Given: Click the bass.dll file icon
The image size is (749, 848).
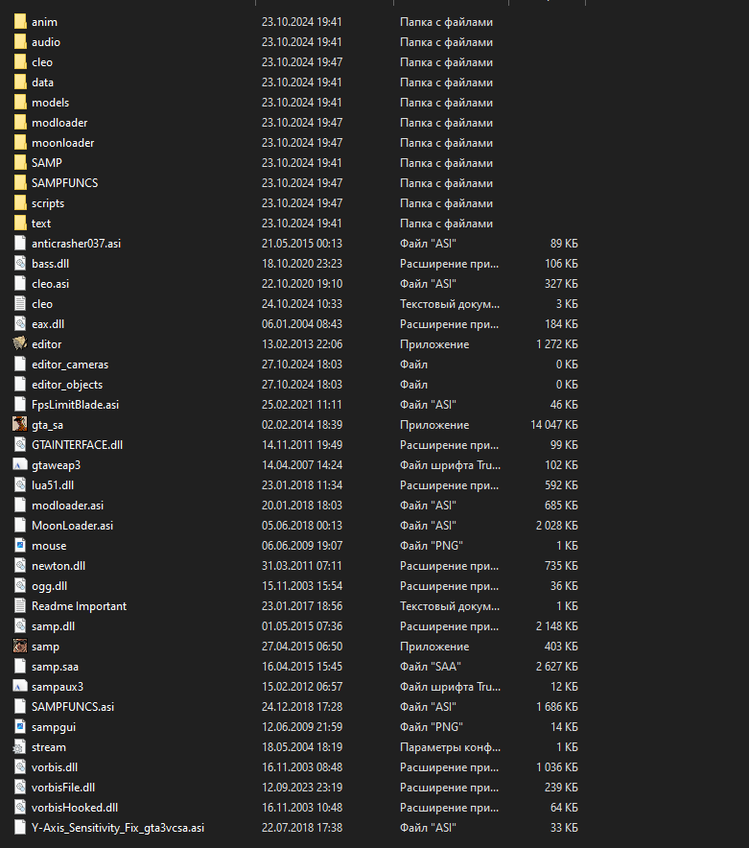Looking at the screenshot, I should click(x=20, y=263).
